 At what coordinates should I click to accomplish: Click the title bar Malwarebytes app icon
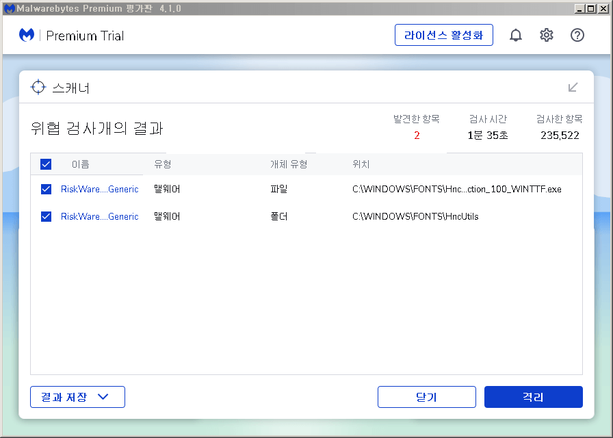tap(10, 8)
